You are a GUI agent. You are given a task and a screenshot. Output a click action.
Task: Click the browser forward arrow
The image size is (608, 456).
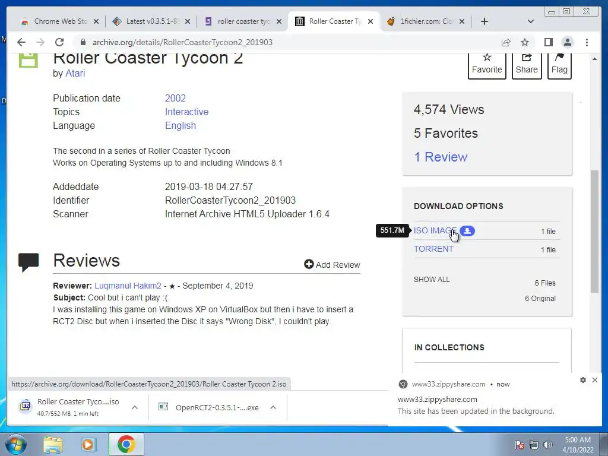click(x=40, y=42)
